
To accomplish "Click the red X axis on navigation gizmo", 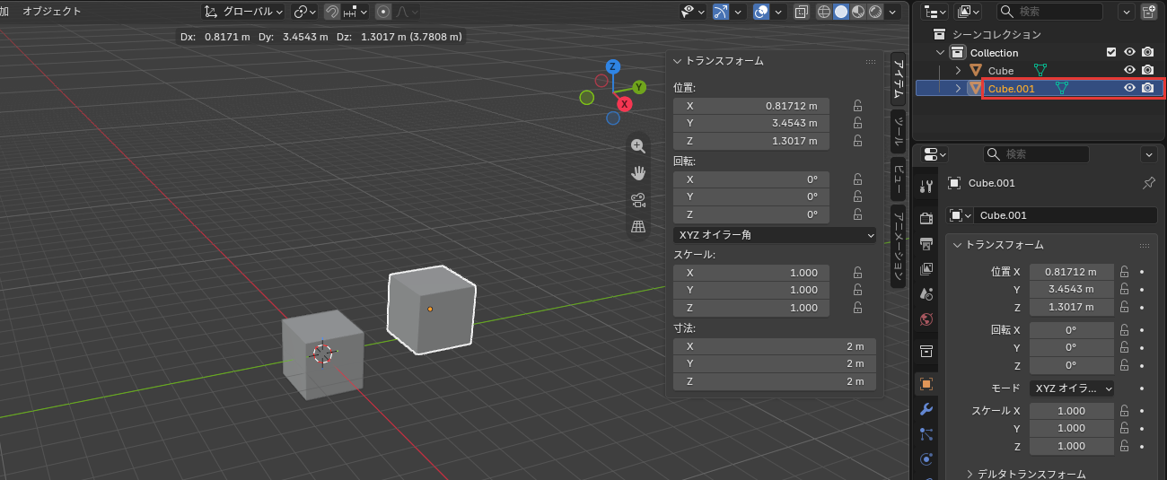I will click(625, 104).
